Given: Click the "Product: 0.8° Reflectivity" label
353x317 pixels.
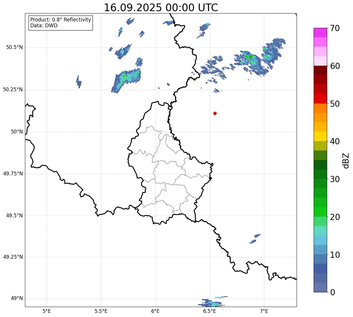Looking at the screenshot, I should click(x=60, y=20).
